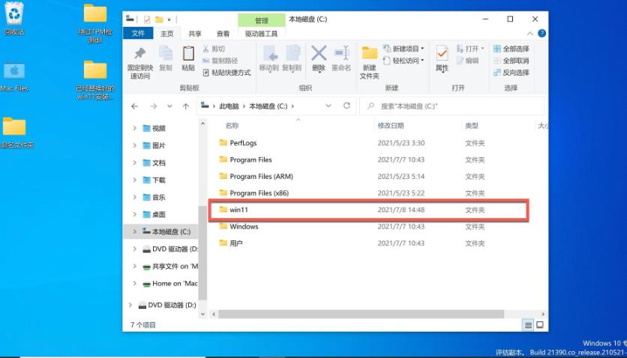Select the win11 folder row
The width and height of the screenshot is (627, 358).
pyautogui.click(x=369, y=210)
